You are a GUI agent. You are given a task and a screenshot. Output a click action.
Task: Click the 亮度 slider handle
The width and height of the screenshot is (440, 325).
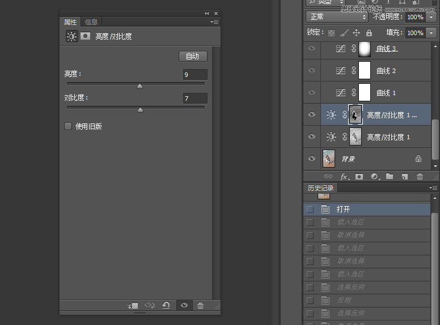pos(139,86)
